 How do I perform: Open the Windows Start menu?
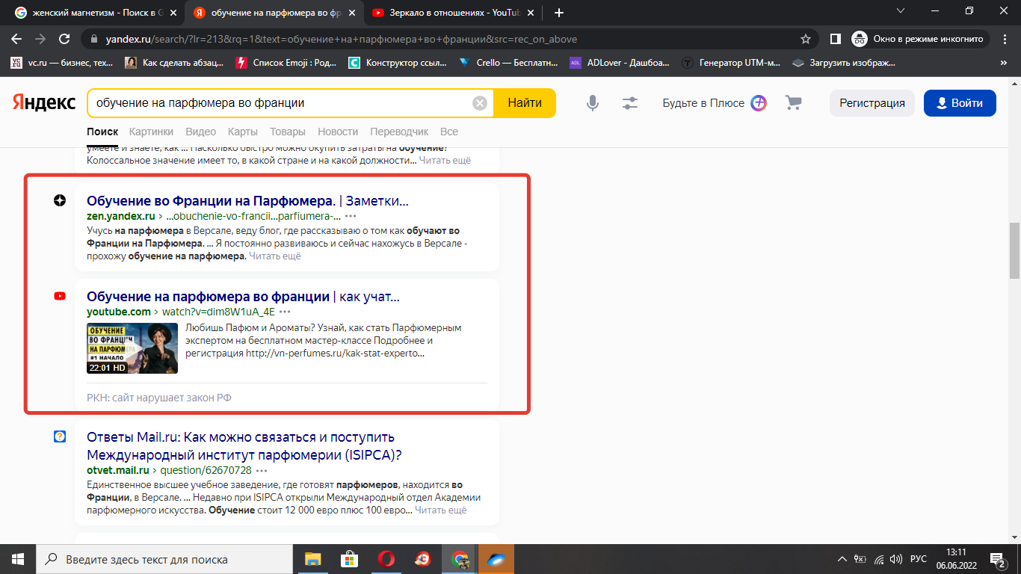pos(17,559)
